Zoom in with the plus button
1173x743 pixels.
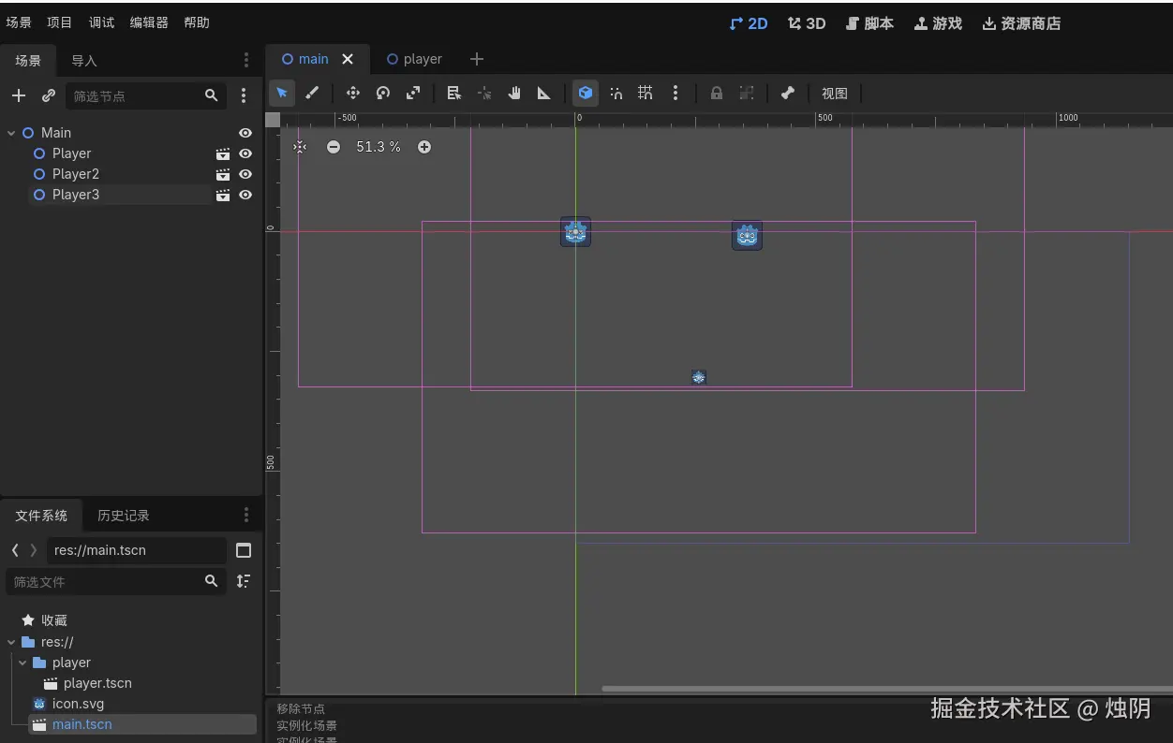point(424,147)
